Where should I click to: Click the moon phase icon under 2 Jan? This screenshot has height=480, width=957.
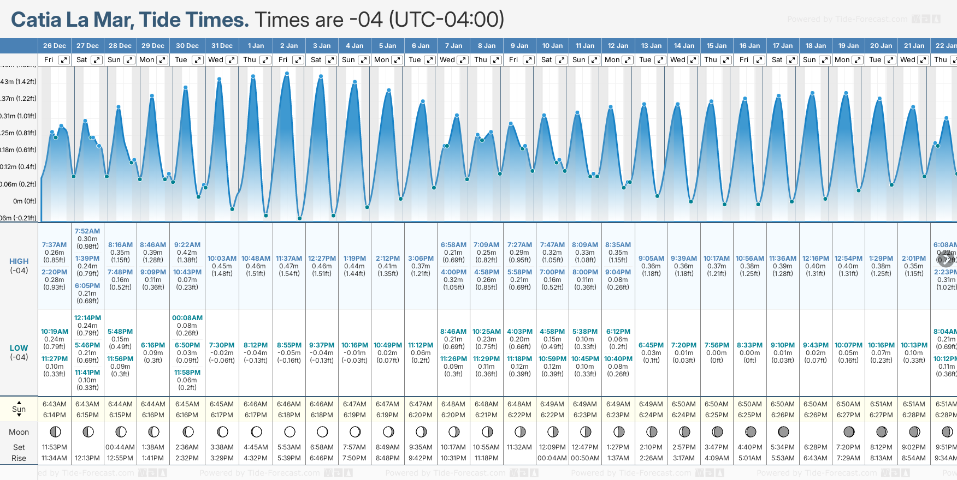coord(290,432)
